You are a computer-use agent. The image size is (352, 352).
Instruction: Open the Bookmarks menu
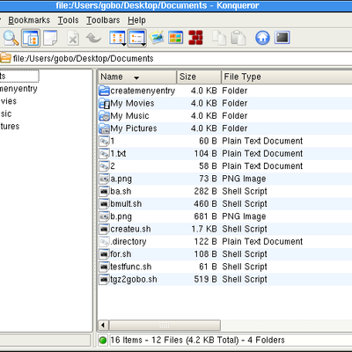tap(29, 20)
